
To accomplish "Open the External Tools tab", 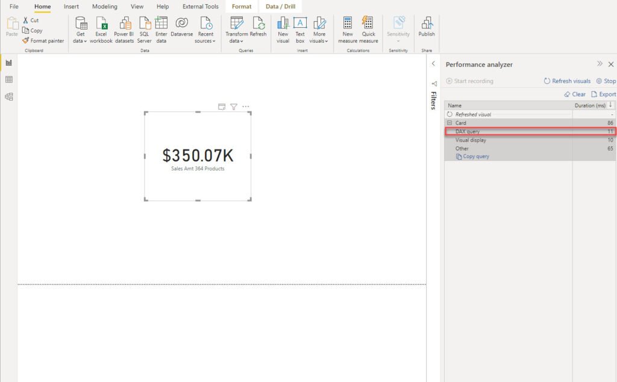I will pos(200,7).
